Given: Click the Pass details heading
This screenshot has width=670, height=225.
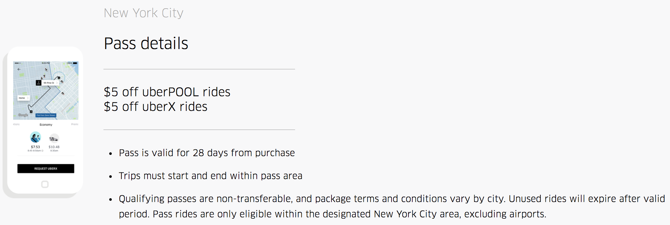Looking at the screenshot, I should [x=146, y=43].
